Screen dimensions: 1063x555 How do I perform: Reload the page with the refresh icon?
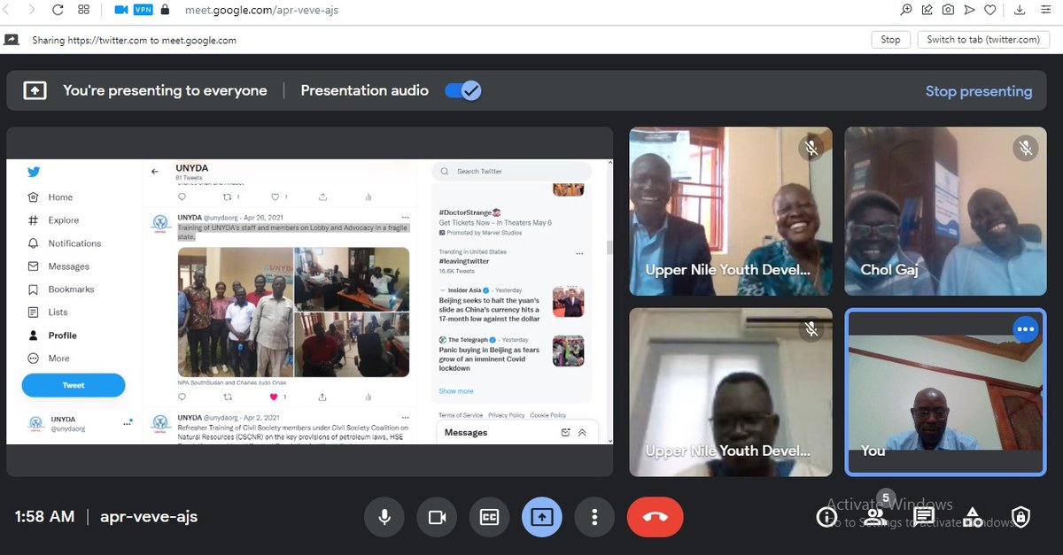pos(58,10)
